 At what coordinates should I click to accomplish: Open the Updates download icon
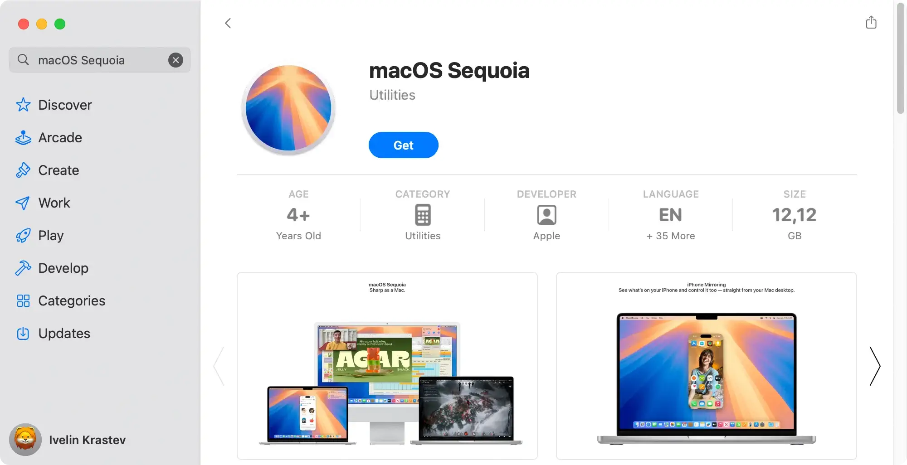[23, 333]
